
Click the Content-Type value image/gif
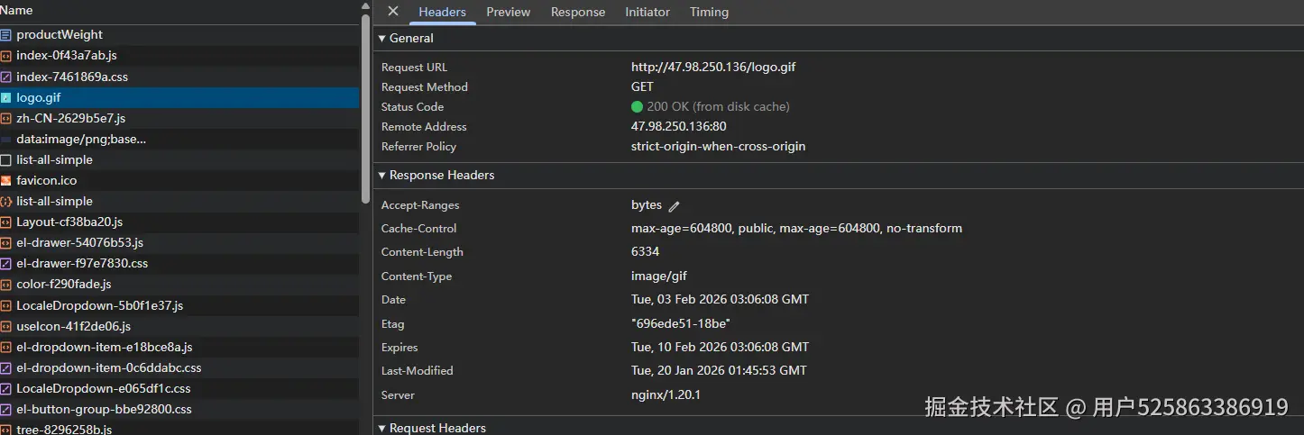659,276
